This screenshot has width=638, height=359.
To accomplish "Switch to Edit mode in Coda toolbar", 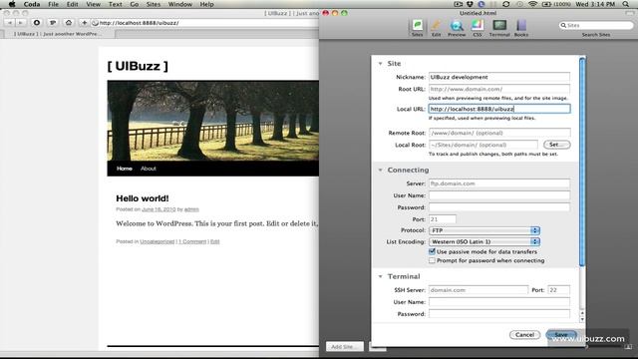I will (436, 28).
